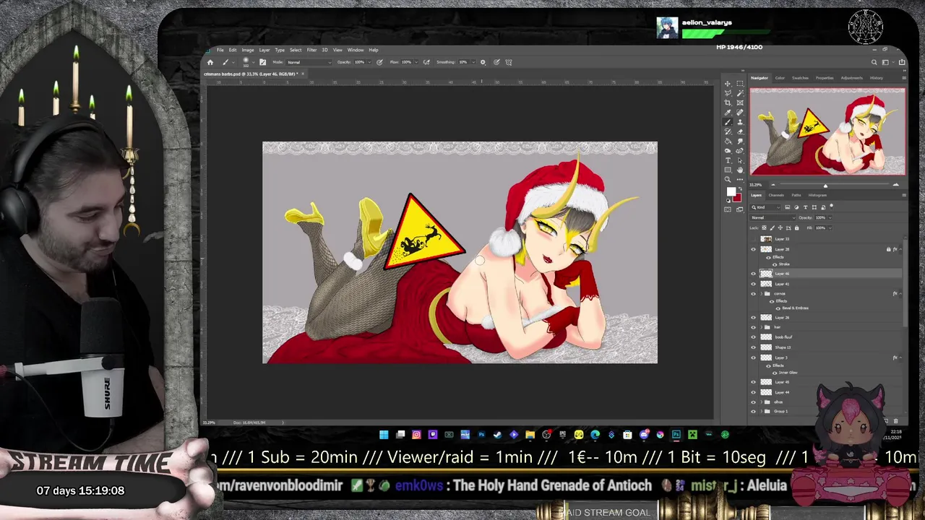Toggle pressure for opacity icon
Image resolution: width=925 pixels, height=520 pixels.
379,62
